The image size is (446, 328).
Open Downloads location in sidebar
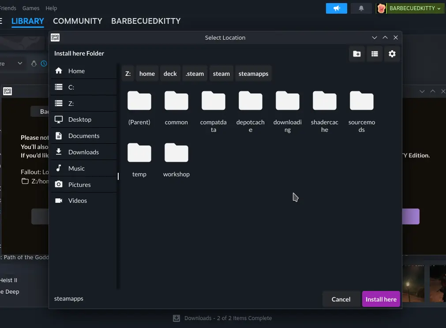(84, 152)
